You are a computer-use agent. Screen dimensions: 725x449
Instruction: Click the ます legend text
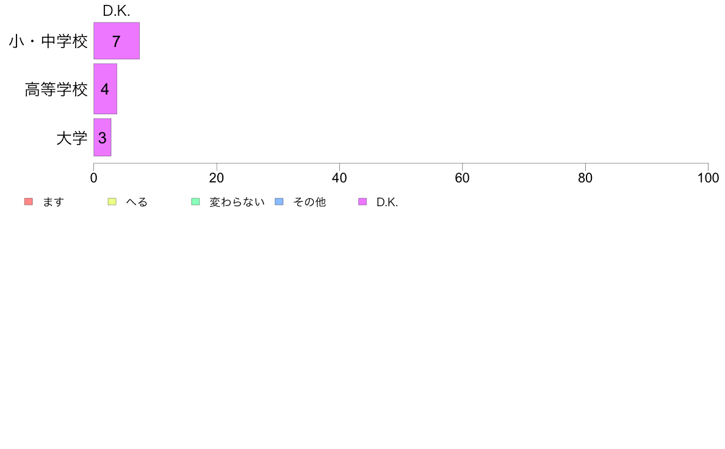tap(53, 202)
